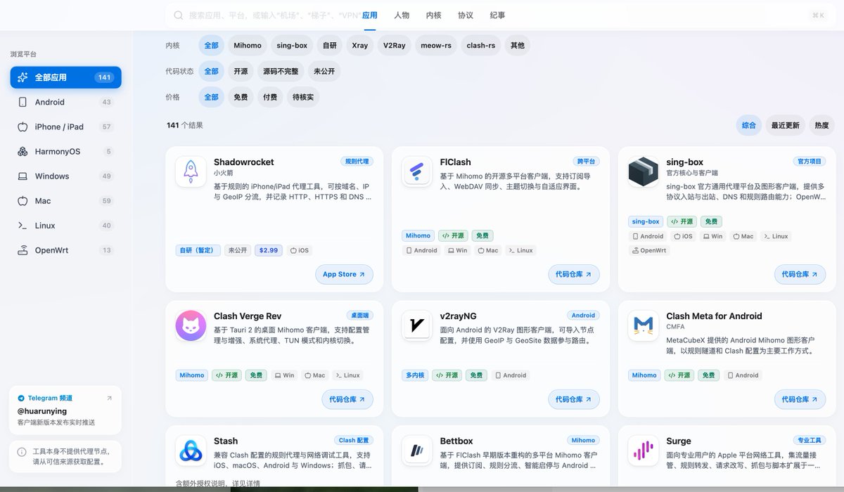
Task: Switch to the 应用 top tab
Action: pyautogui.click(x=370, y=15)
